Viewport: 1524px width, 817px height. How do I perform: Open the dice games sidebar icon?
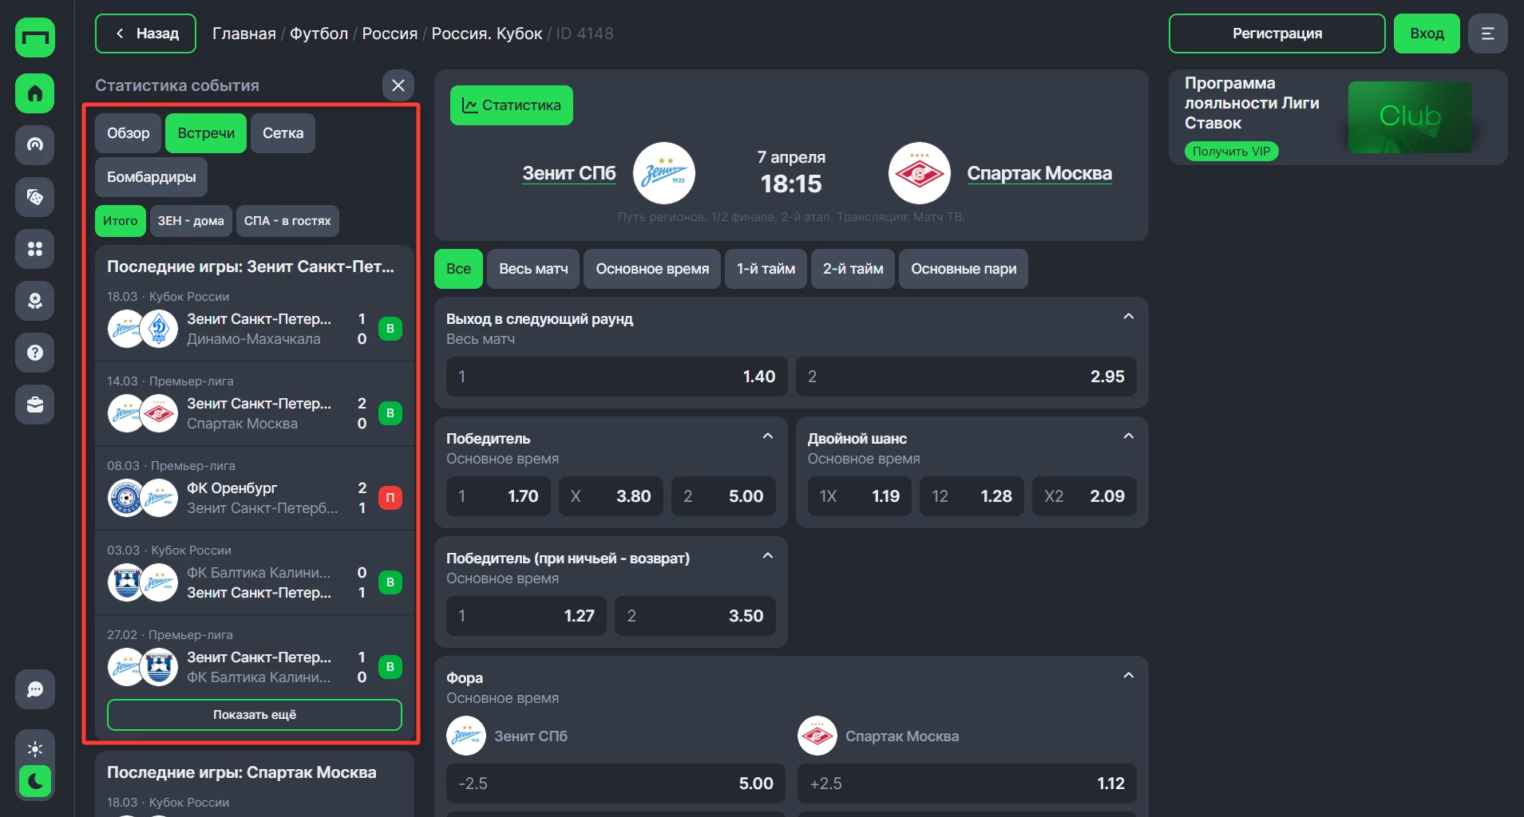(35, 197)
